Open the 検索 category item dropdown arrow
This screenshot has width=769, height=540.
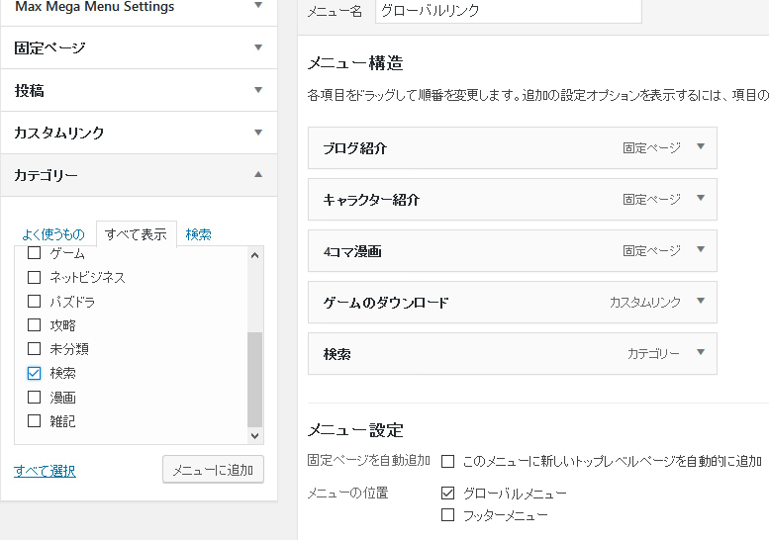pos(701,352)
